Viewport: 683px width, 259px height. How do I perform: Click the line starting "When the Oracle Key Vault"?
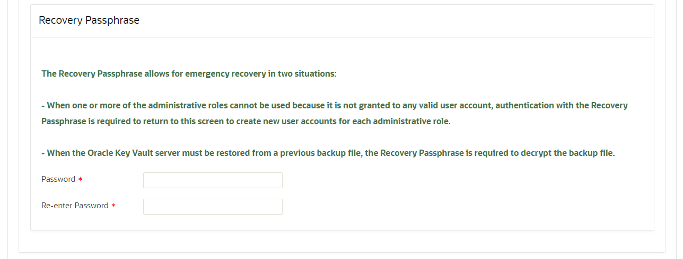pyautogui.click(x=328, y=153)
